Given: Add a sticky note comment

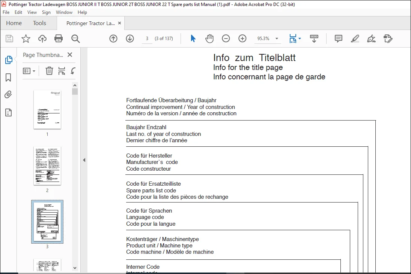Looking at the screenshot, I should coord(339,39).
